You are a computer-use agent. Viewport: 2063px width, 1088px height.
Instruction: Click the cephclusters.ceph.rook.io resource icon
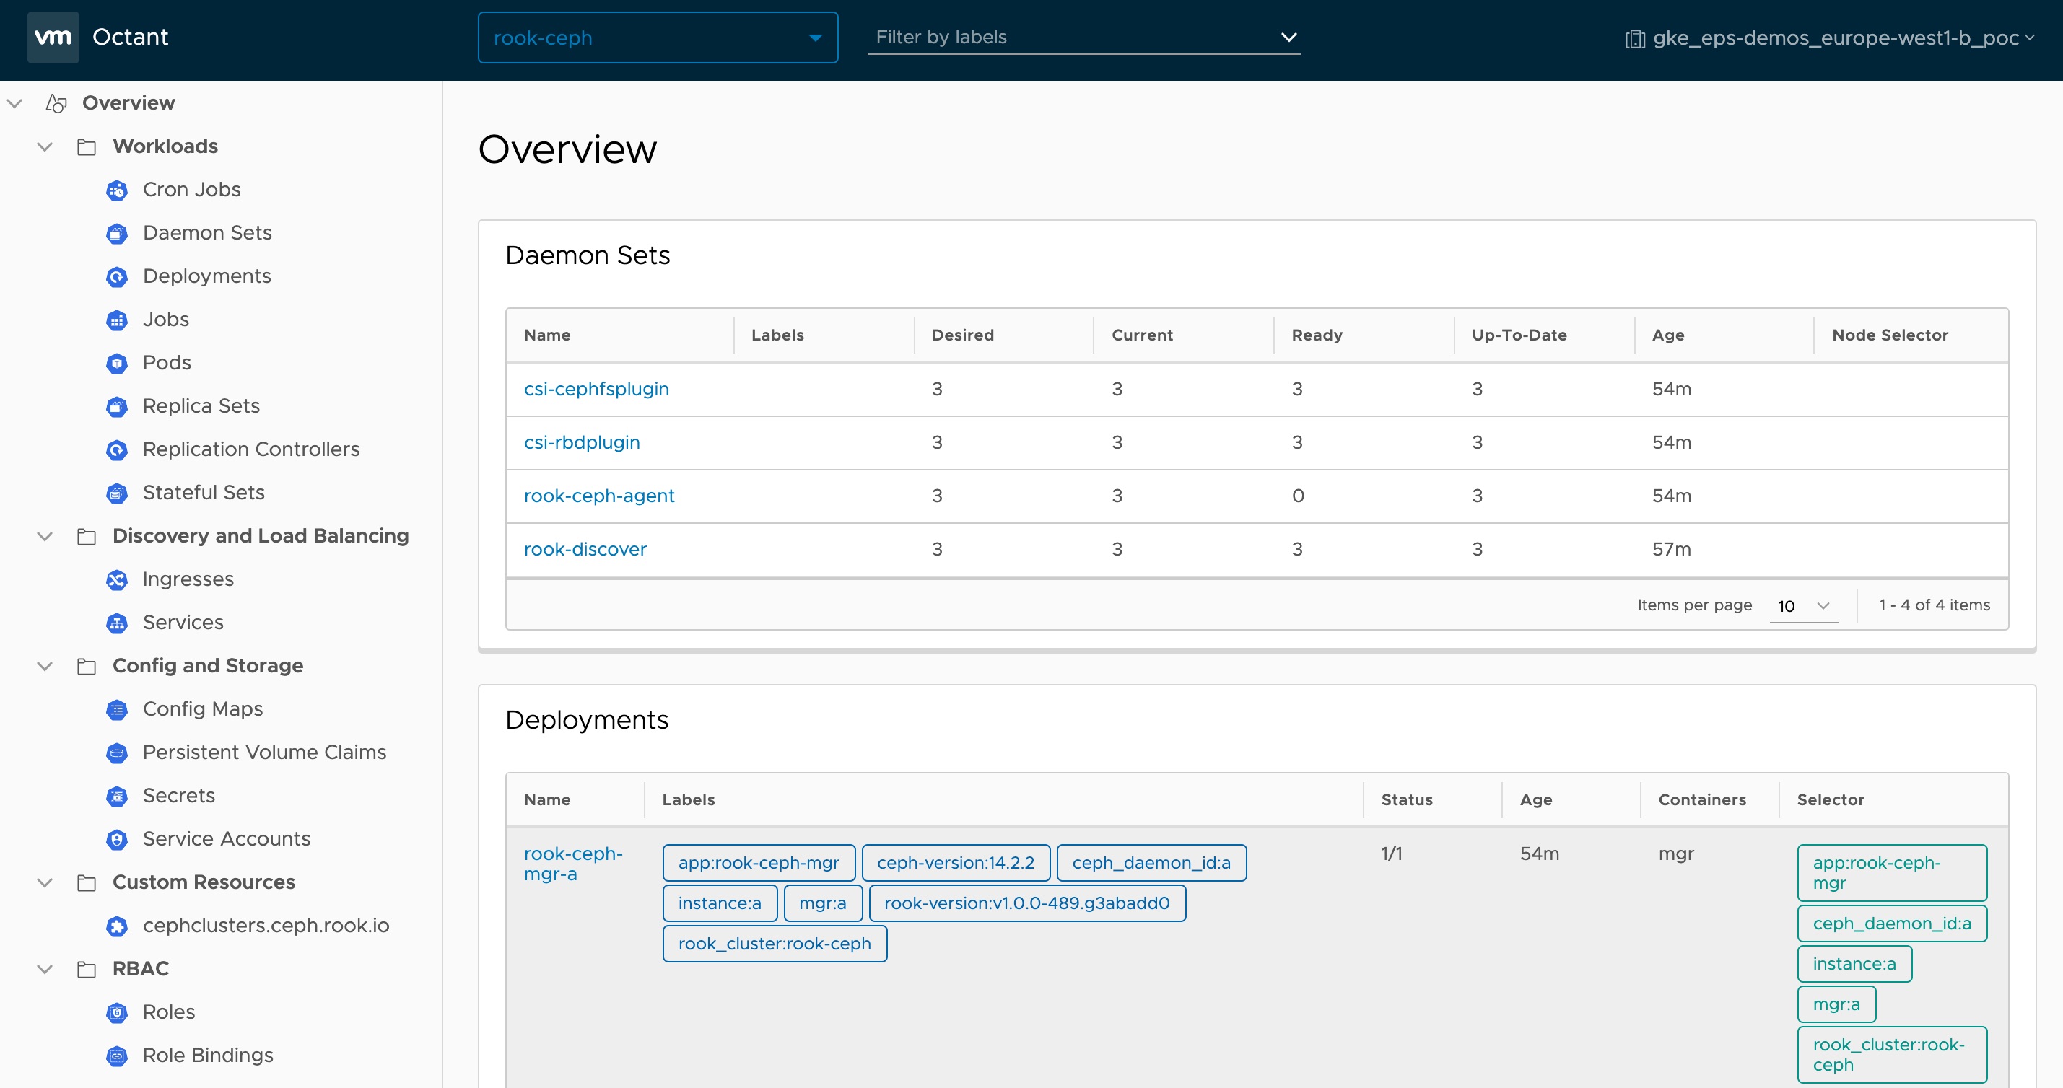(117, 926)
